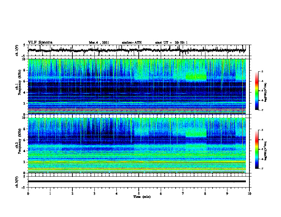
Task: Click time axis tick label "1"
Action: [x=50, y=194]
